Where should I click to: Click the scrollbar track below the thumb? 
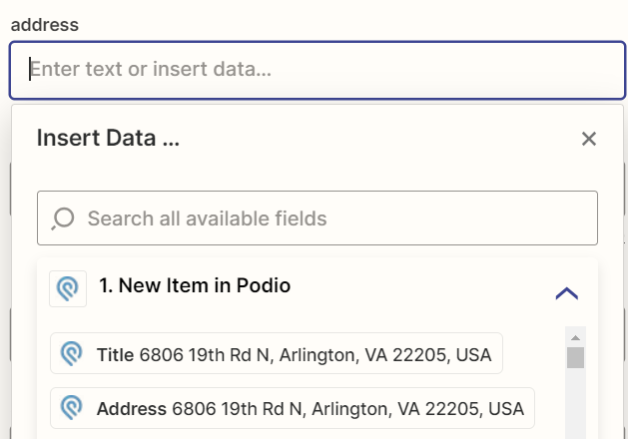(575, 403)
